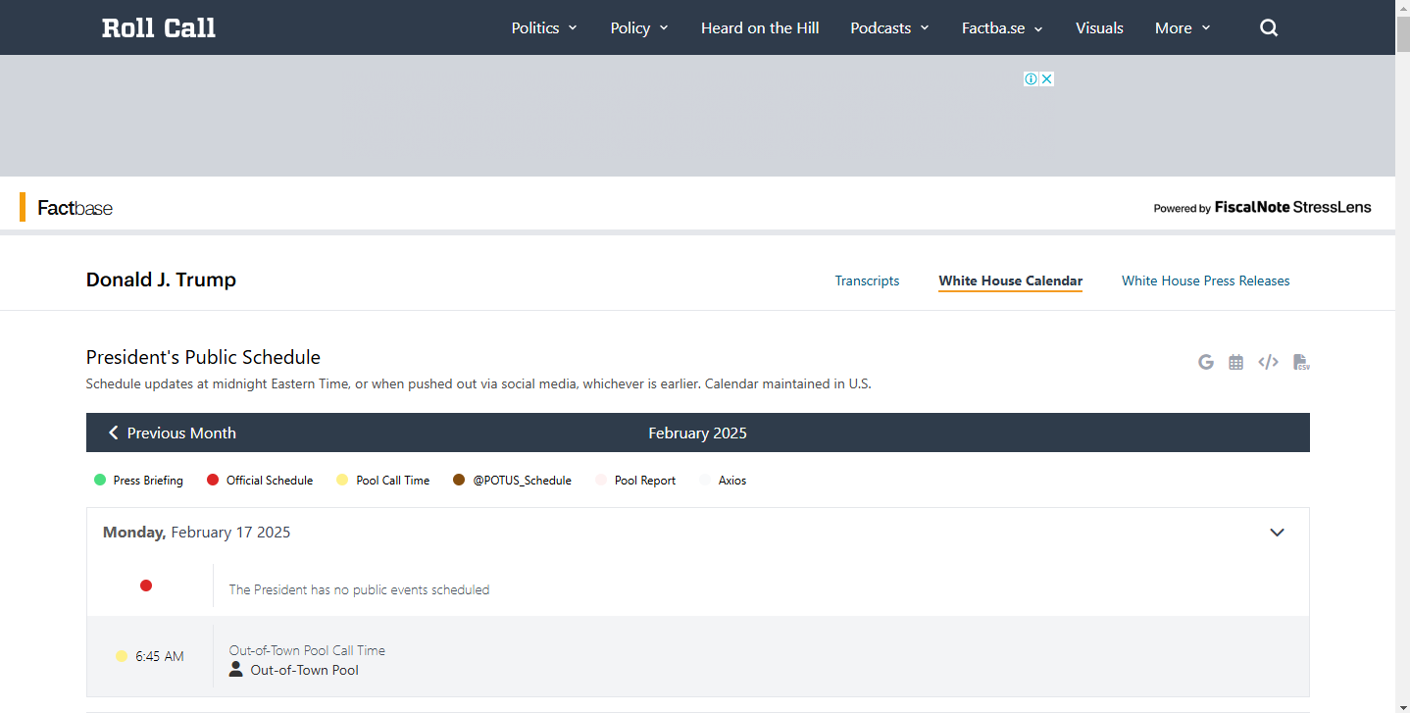1410x713 pixels.
Task: Click the Donald J. Trump heading
Action: [161, 280]
